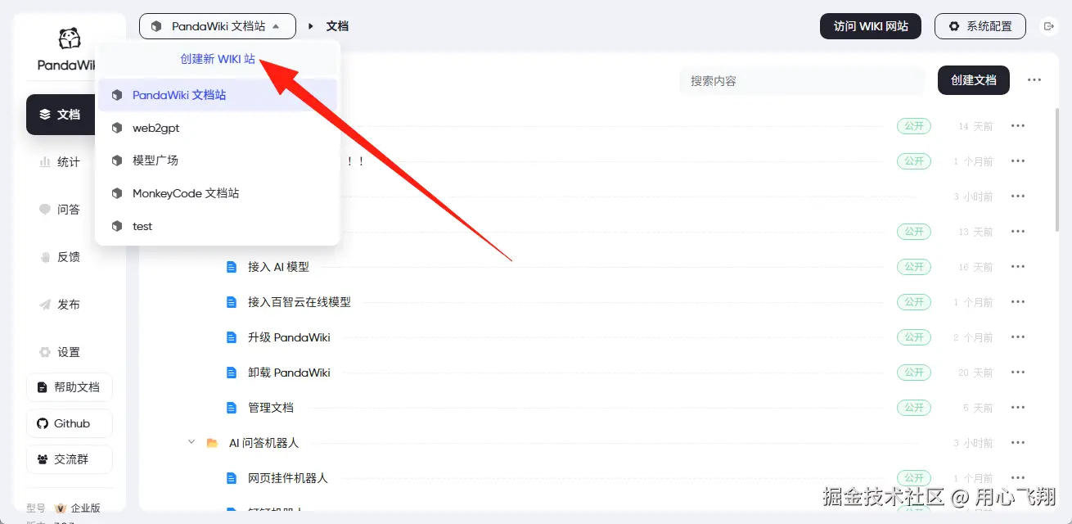
Task: Open the 网页挂件机器人 document
Action: pos(288,478)
